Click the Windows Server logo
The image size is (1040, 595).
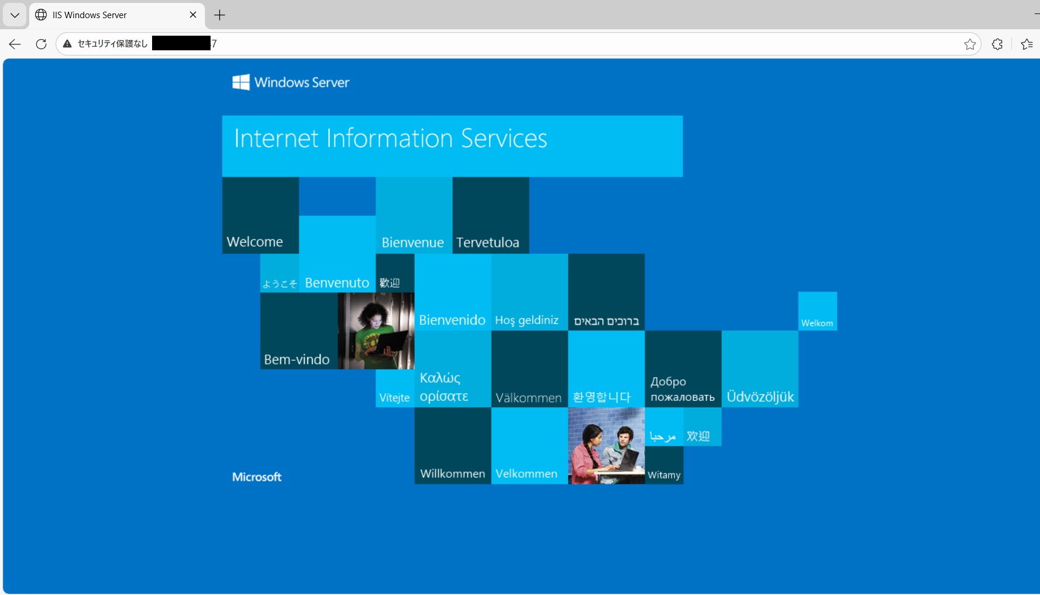point(291,82)
